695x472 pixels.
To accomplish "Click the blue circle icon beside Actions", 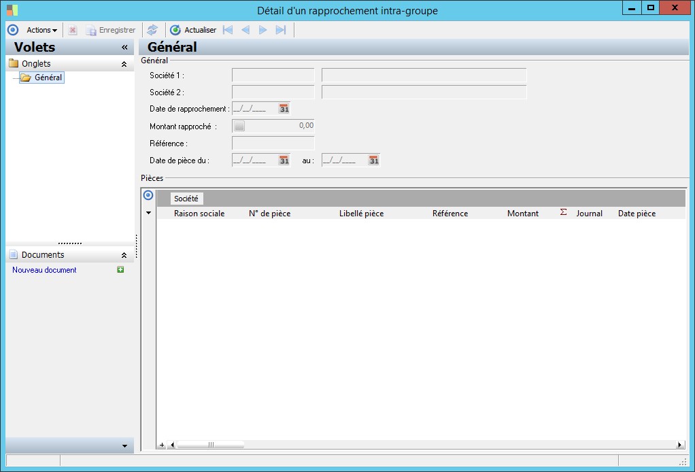I will tap(13, 30).
